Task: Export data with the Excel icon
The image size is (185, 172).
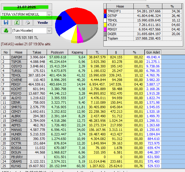Action: (x=17, y=22)
